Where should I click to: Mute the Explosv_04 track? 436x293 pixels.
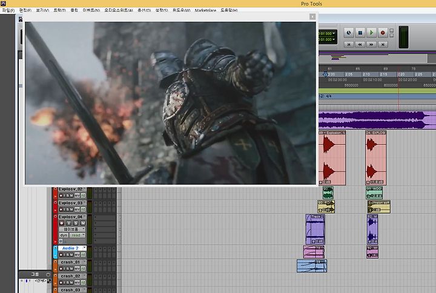pyautogui.click(x=83, y=223)
